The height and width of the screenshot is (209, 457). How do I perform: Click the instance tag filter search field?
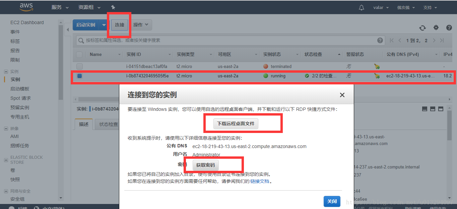tap(231, 40)
